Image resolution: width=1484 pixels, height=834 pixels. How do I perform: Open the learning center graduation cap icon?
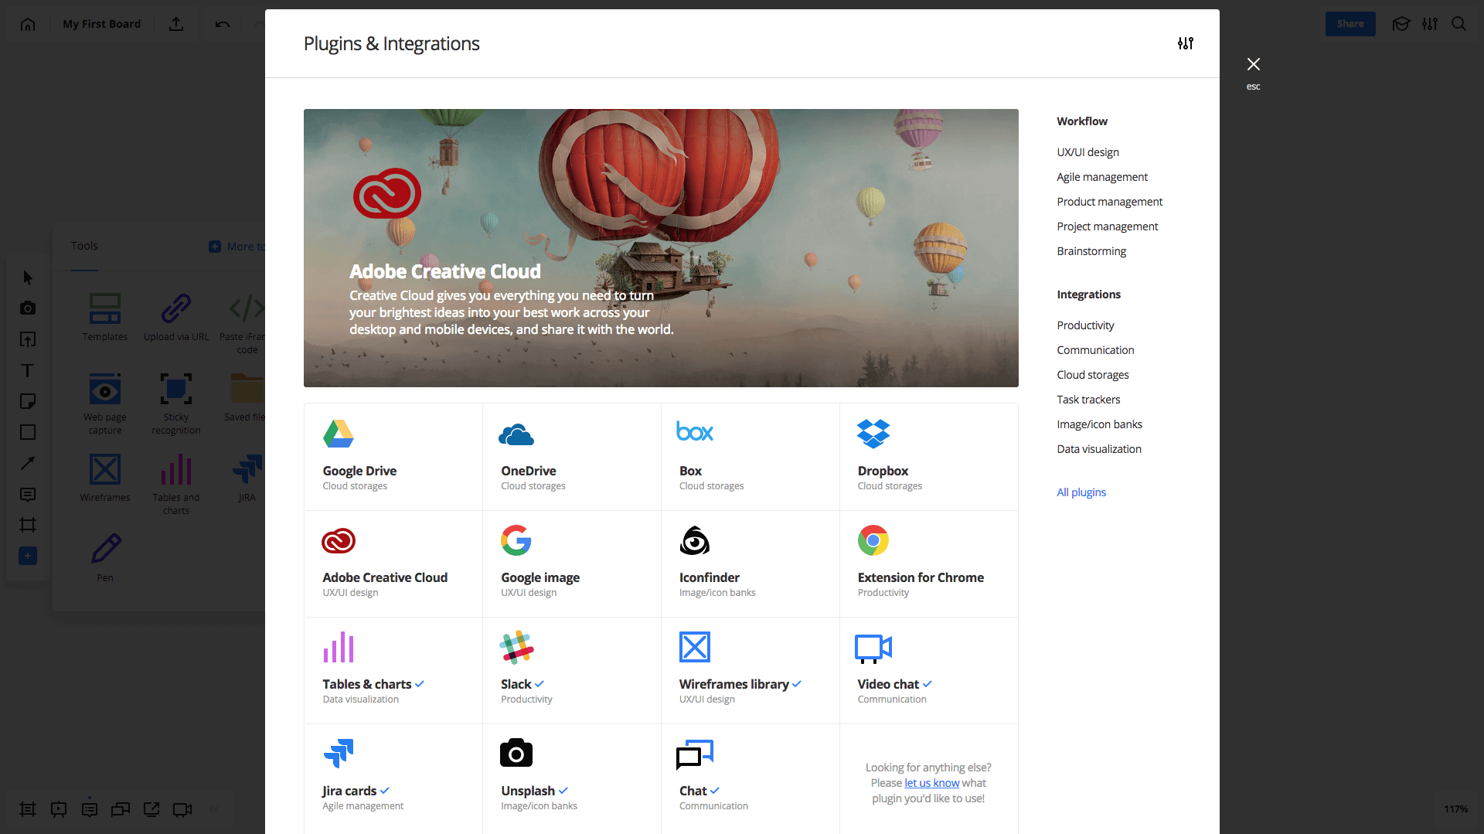tap(1401, 24)
